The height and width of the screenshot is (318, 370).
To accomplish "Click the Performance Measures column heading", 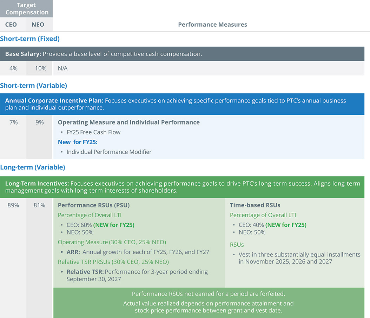I will click(212, 25).
